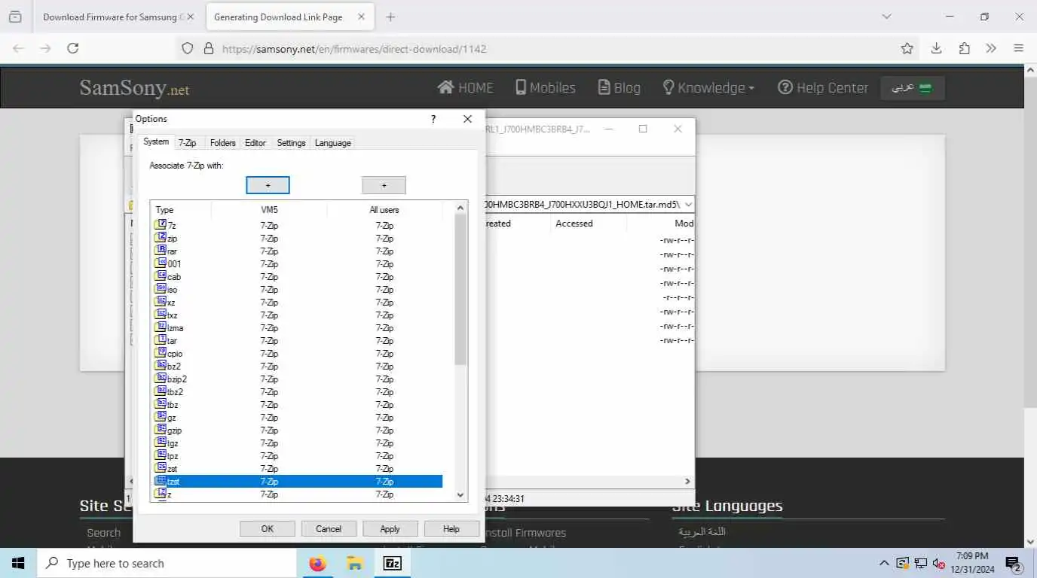The height and width of the screenshot is (578, 1037).
Task: Open the Firefox application menu
Action: tap(1018, 48)
